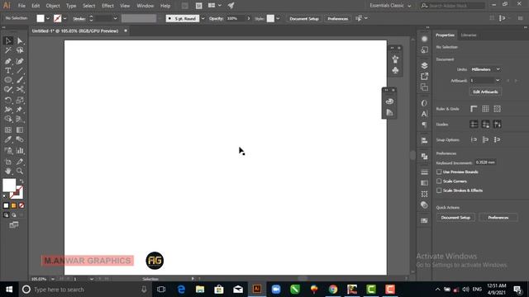This screenshot has height=297, width=529.
Task: Select the Shape Builder tool
Action: point(8,119)
